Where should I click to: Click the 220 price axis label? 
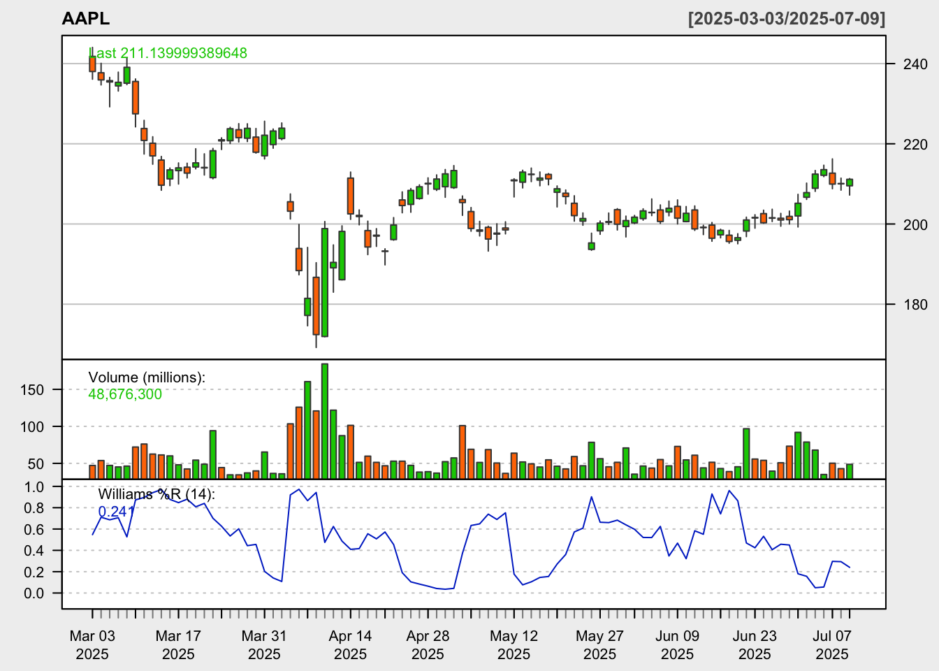(x=916, y=145)
